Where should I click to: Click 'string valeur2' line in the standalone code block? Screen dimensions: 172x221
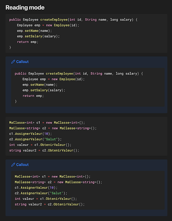44,150
